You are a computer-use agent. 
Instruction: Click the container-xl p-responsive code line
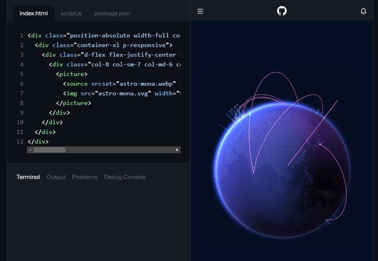point(104,45)
